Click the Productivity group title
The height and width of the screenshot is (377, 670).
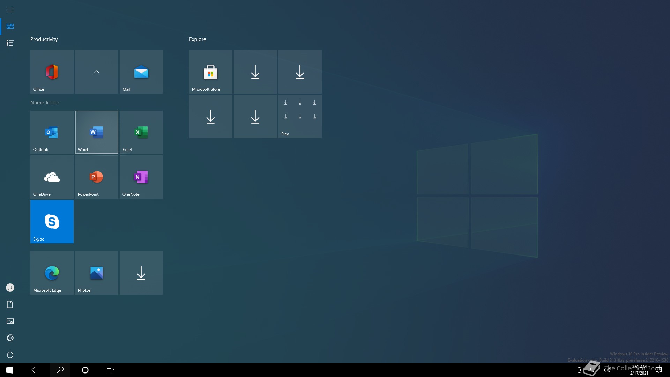point(44,39)
